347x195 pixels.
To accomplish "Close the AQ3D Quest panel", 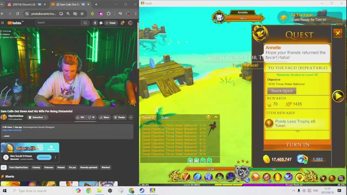I will click(x=338, y=33).
